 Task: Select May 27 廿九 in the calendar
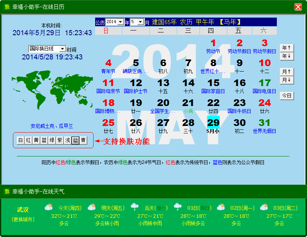click(x=163, y=126)
